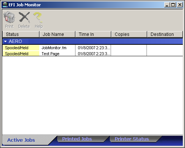Screen dimensions: 185x148
Task: Select the AERO group header label
Action: [15, 41]
